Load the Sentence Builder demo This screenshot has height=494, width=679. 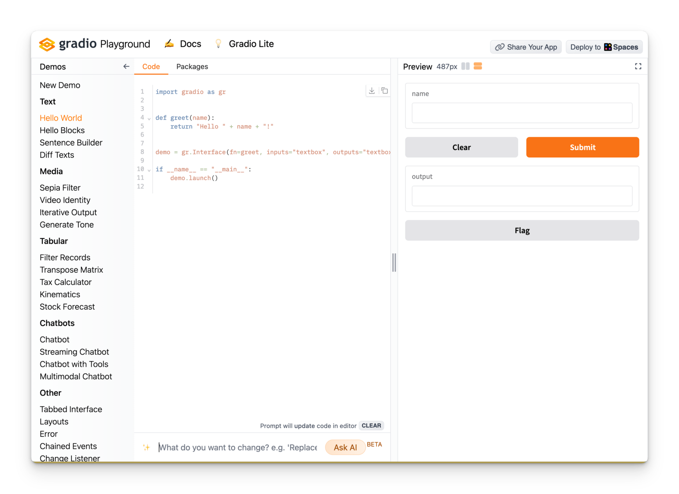[x=71, y=143]
